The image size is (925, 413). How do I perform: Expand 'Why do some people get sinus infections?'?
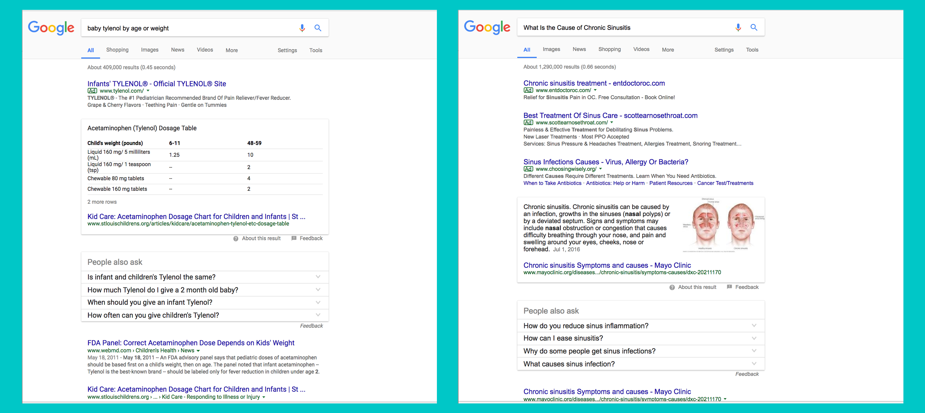coord(641,351)
